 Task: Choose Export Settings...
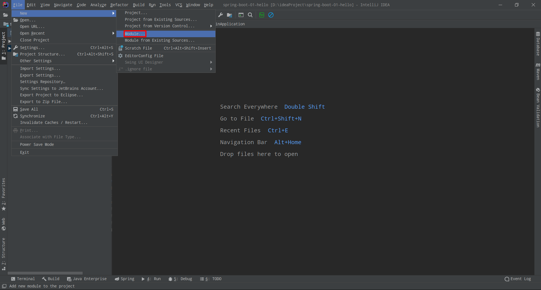pyautogui.click(x=64, y=75)
